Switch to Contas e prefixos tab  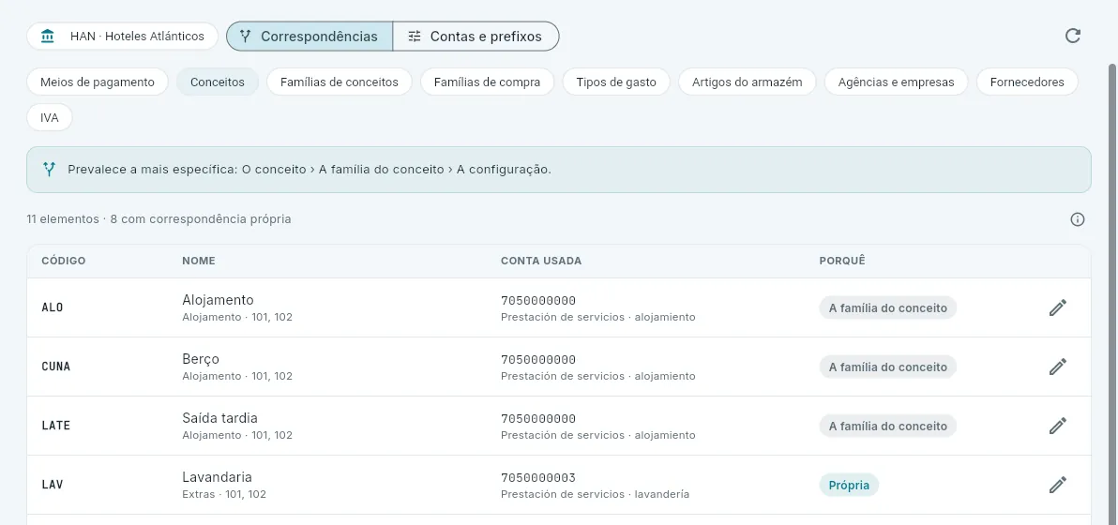[476, 37]
